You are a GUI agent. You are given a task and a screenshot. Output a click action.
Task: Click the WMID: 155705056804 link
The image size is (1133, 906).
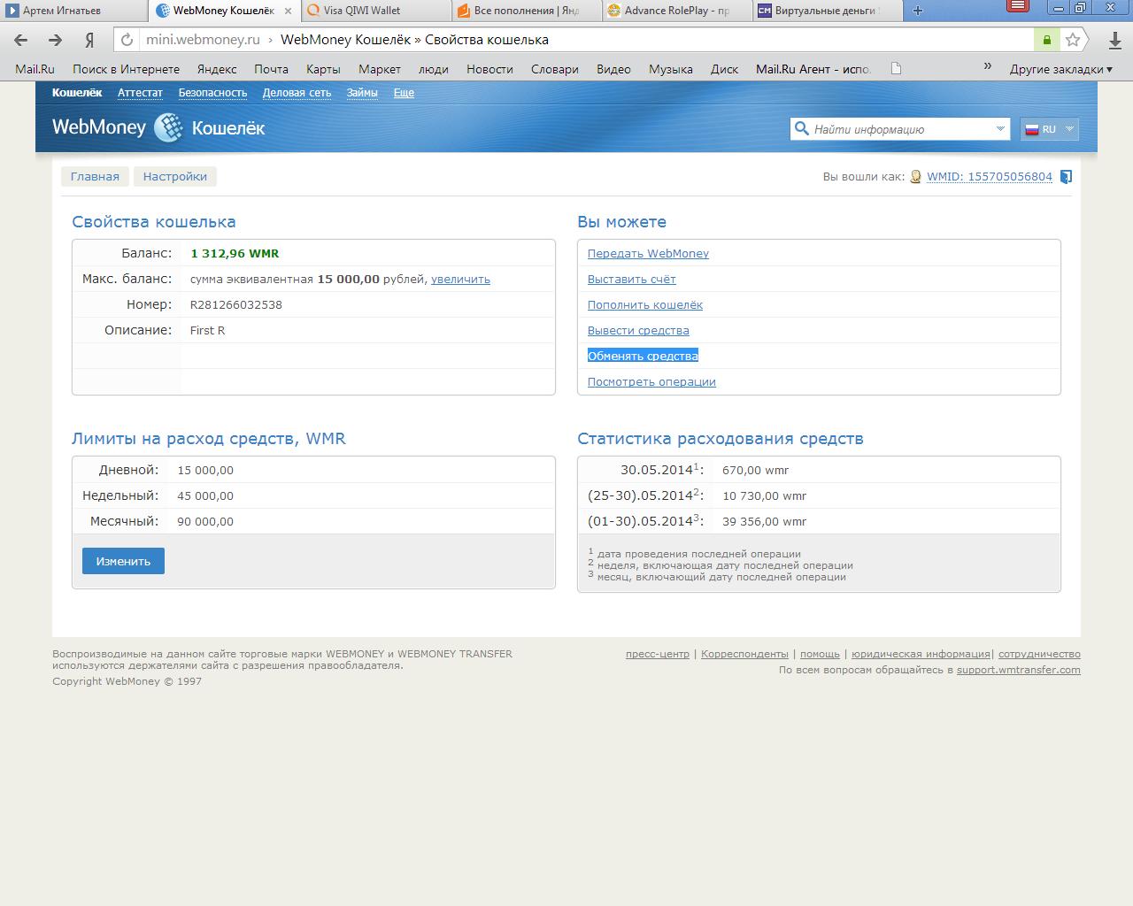point(990,177)
